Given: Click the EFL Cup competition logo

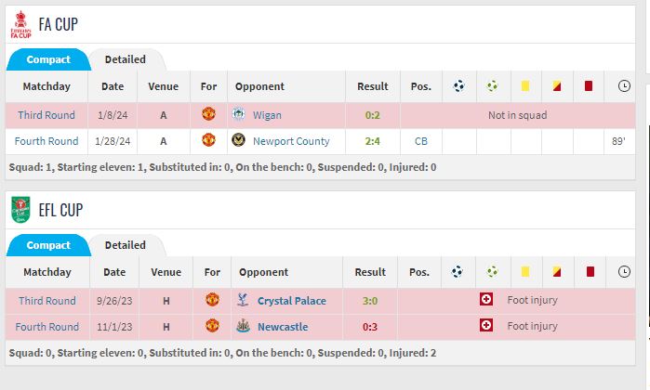Looking at the screenshot, I should [x=20, y=210].
